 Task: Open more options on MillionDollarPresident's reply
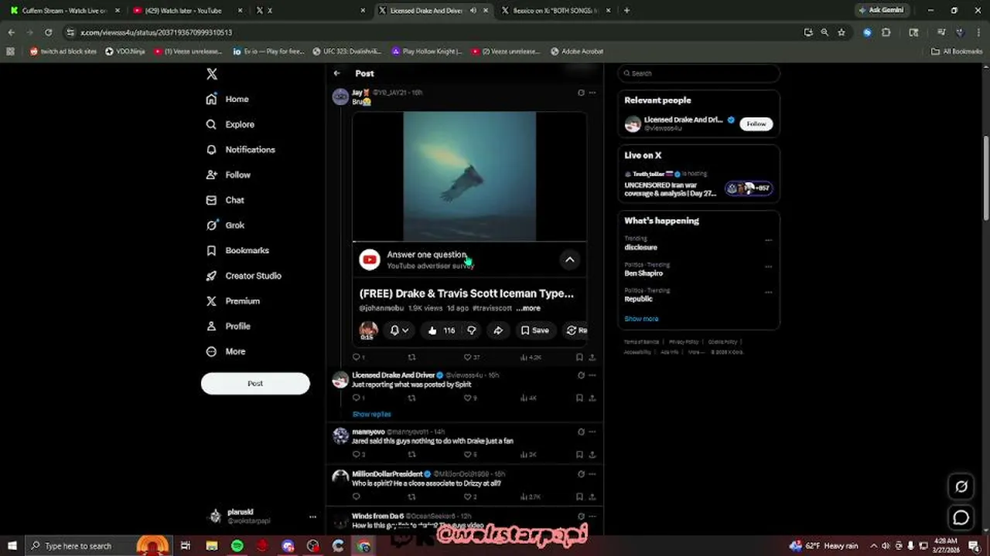coord(592,474)
